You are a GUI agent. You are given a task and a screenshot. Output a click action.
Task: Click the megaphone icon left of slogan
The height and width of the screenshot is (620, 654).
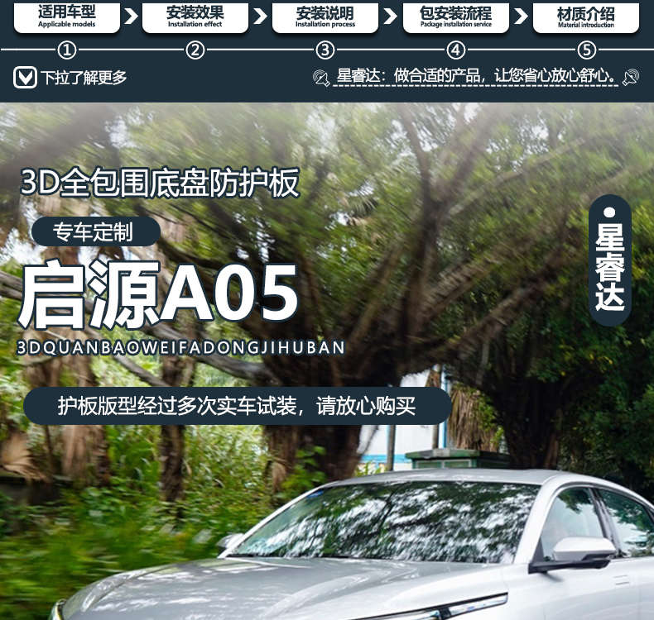321,78
